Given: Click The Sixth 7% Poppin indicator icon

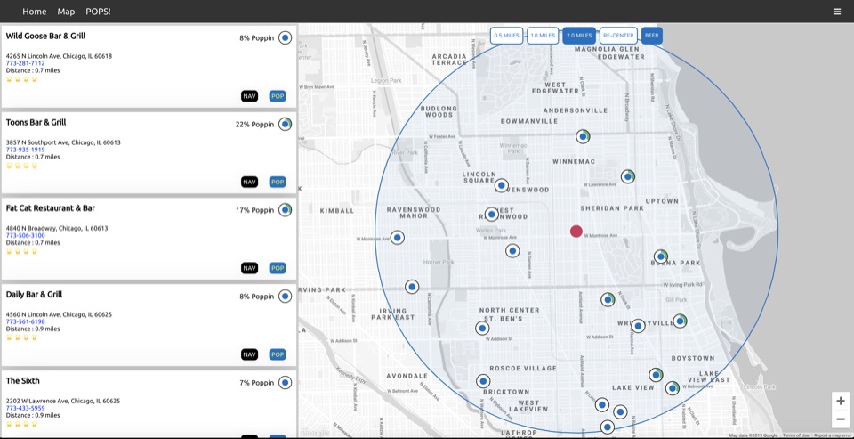Looking at the screenshot, I should tap(285, 382).
